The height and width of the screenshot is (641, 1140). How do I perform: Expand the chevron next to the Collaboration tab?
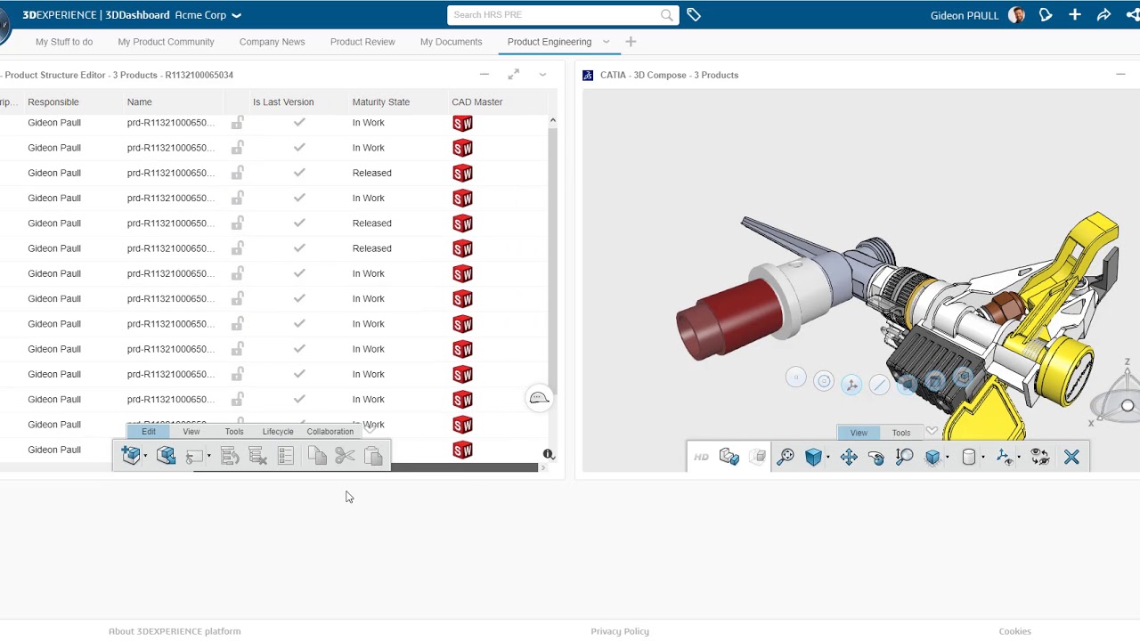click(x=370, y=430)
